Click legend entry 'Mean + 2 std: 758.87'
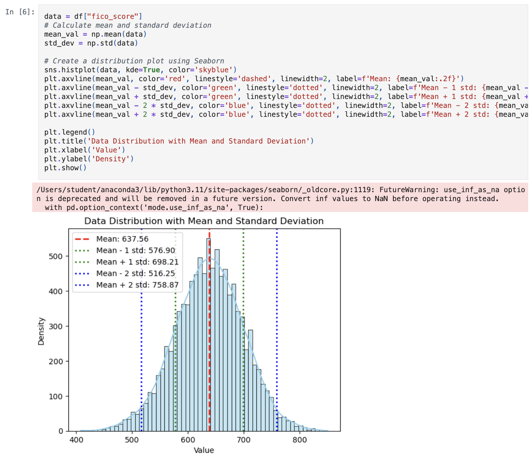532x459 pixels. click(137, 285)
